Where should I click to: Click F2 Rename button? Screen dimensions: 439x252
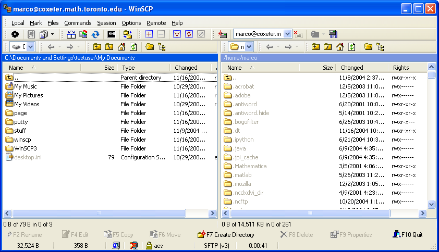[23, 235]
